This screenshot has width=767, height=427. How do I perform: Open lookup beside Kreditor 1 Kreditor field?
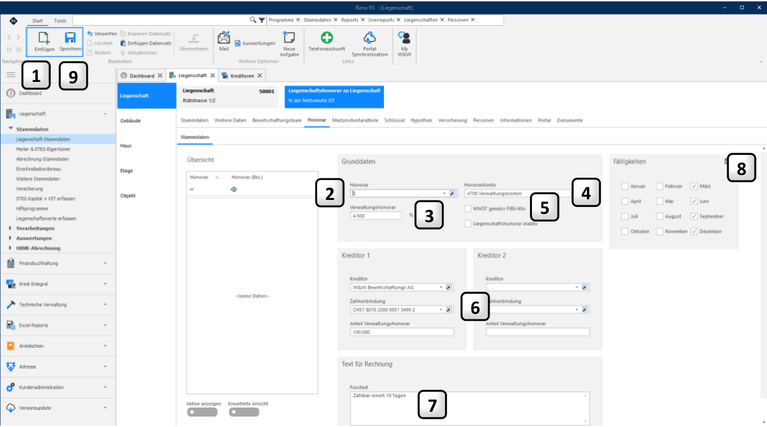tap(449, 287)
